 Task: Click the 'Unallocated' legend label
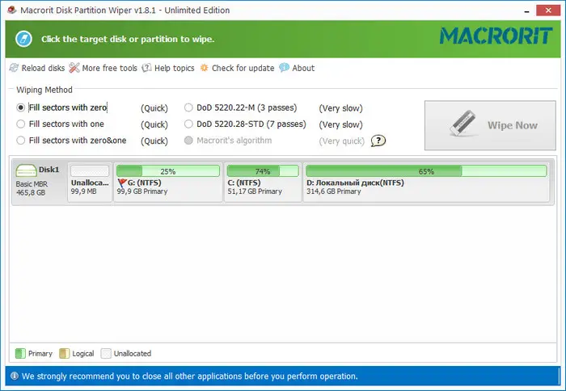tap(133, 354)
